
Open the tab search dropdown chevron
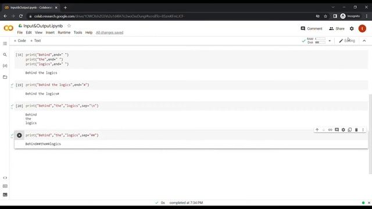click(x=333, y=8)
